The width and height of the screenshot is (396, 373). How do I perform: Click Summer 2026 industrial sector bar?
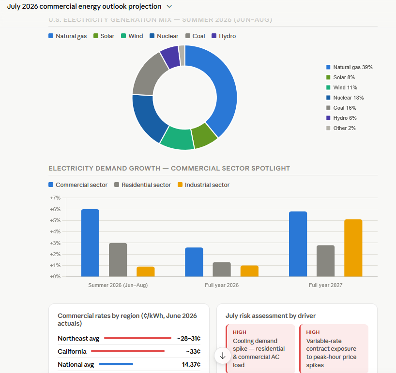[x=146, y=272]
